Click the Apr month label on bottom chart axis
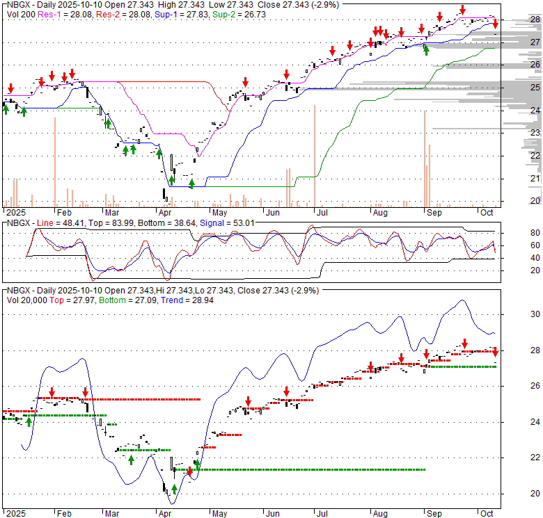 166,514
